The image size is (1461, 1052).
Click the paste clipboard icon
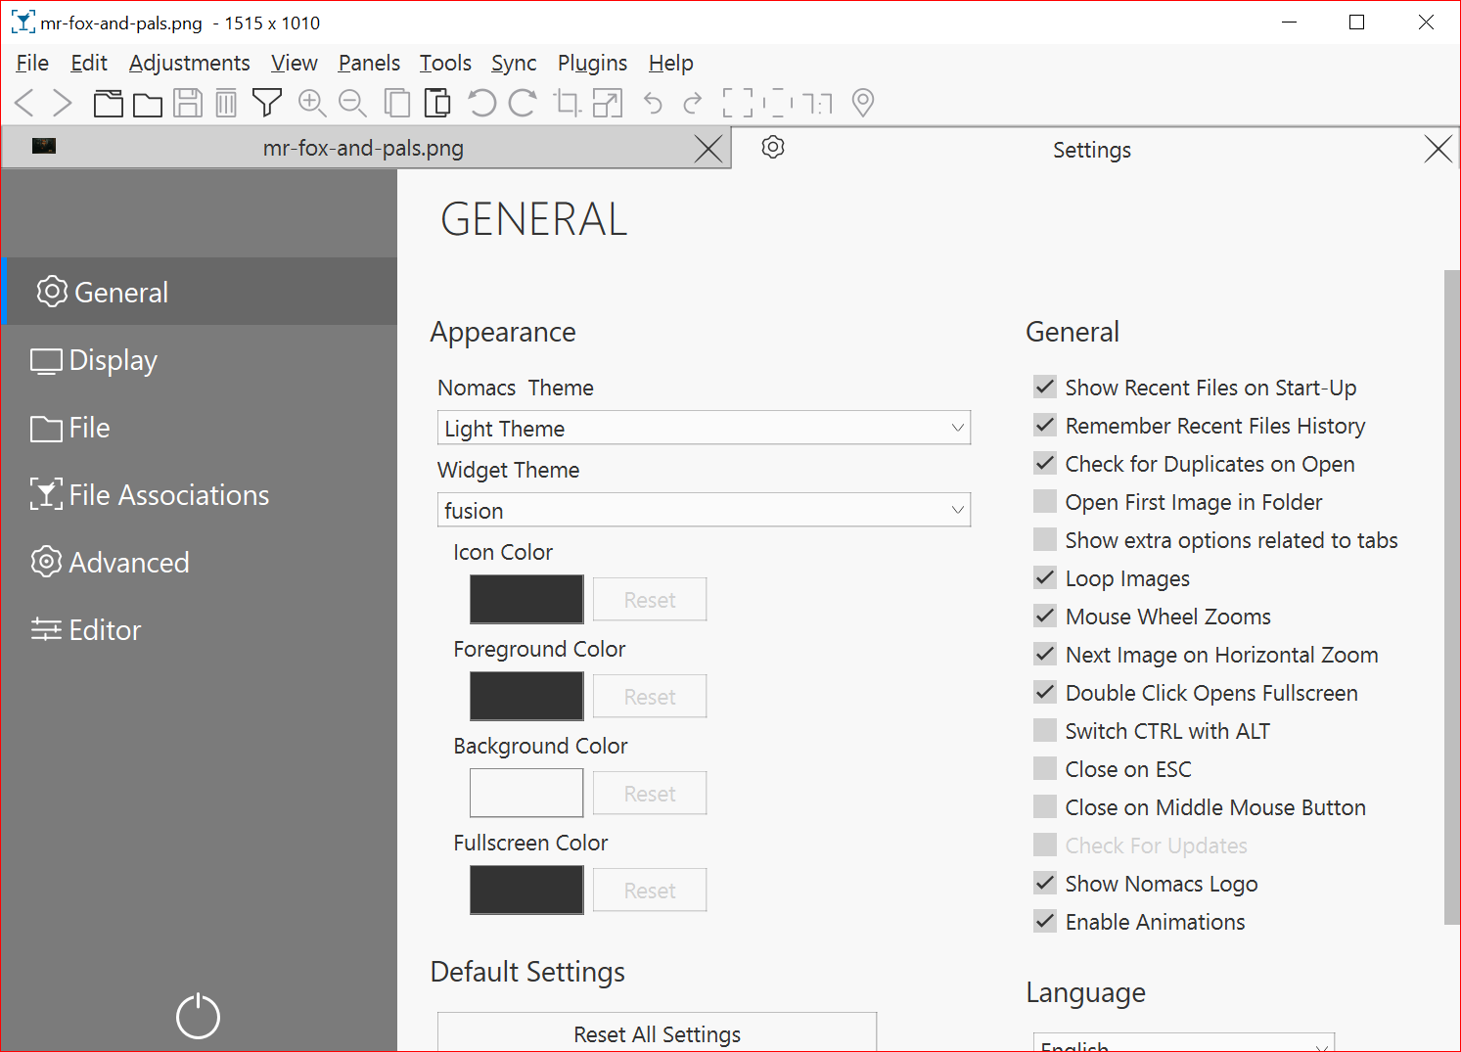437,103
